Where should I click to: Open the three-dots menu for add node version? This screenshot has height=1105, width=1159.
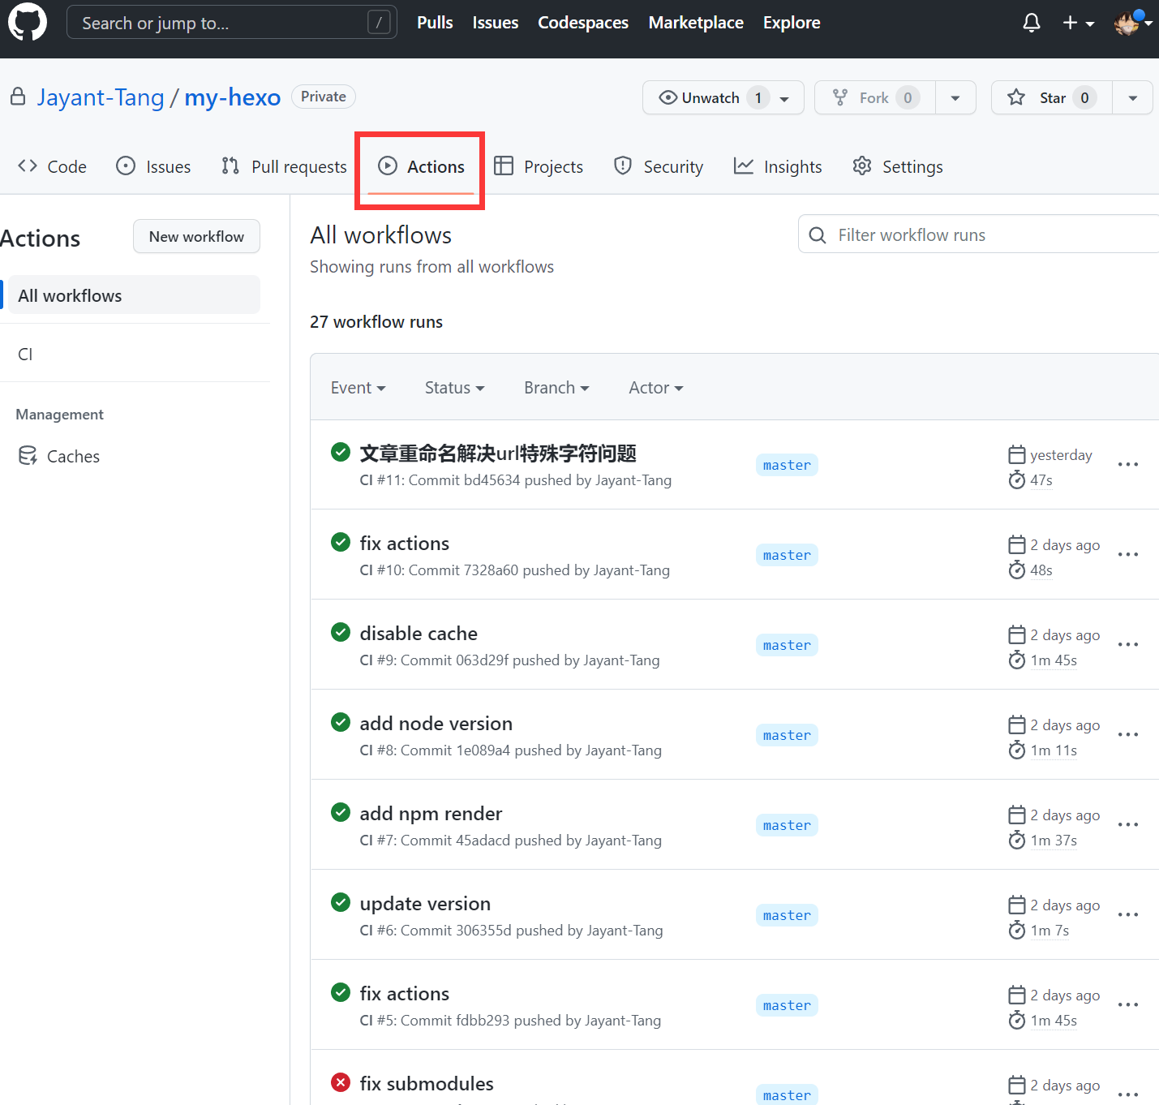coord(1127,734)
